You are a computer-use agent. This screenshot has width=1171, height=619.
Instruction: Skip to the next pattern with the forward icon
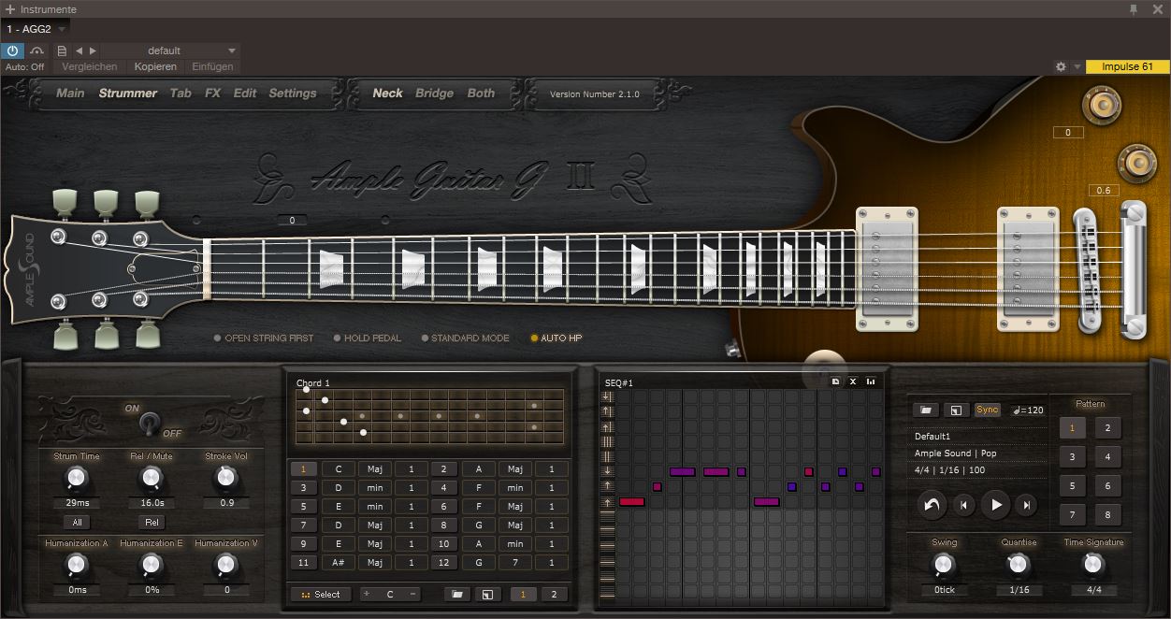[x=1027, y=505]
